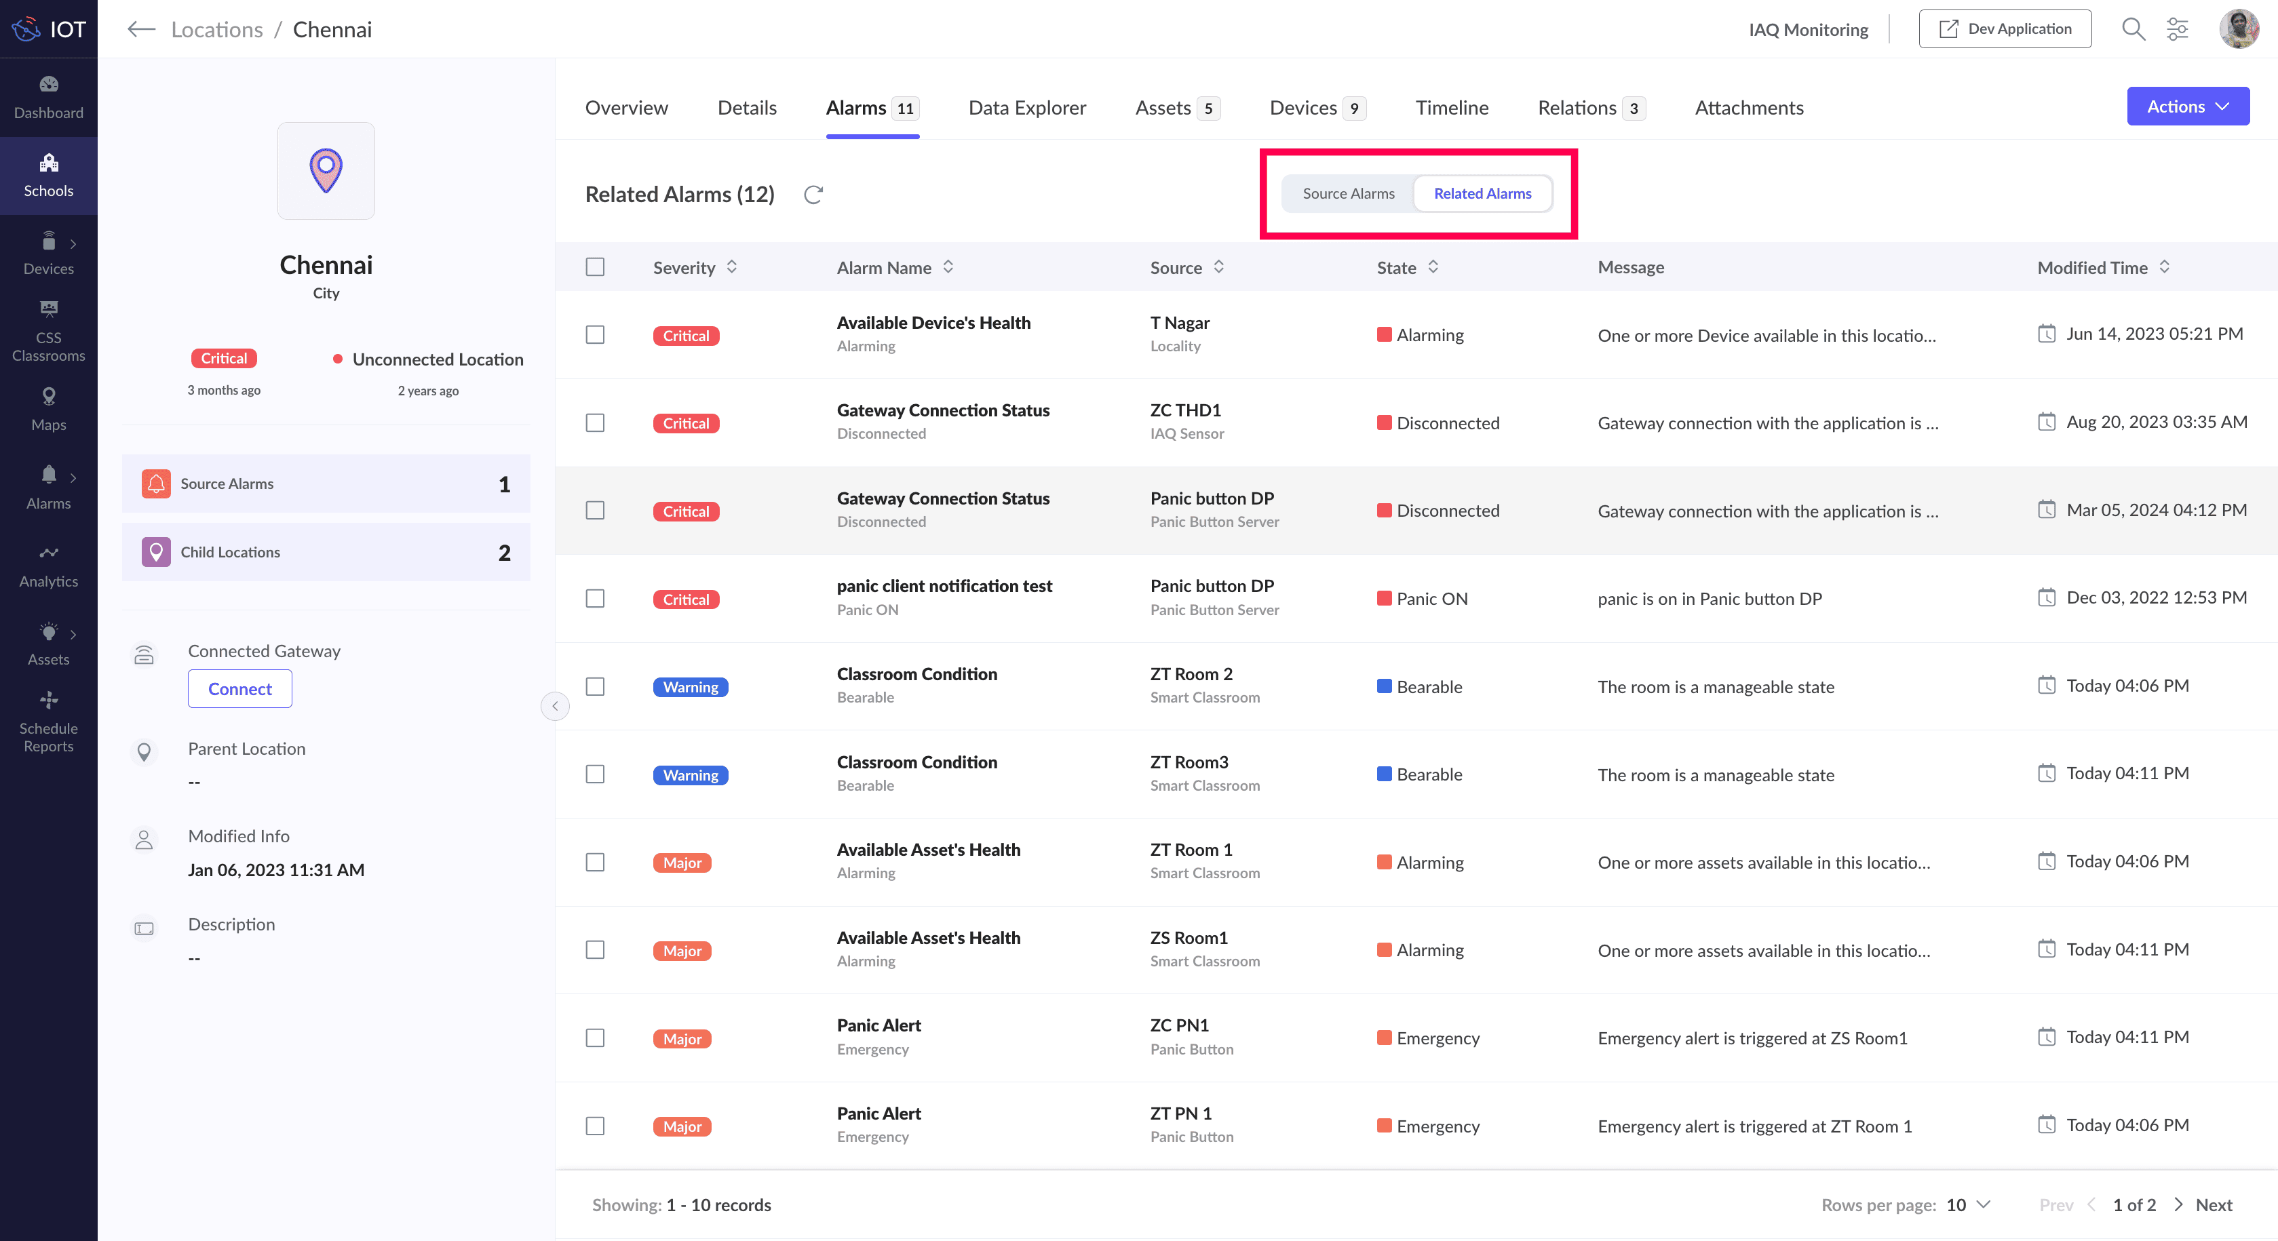Screen dimensions: 2278x1241
Task: Click the Connect gateway button
Action: [239, 688]
